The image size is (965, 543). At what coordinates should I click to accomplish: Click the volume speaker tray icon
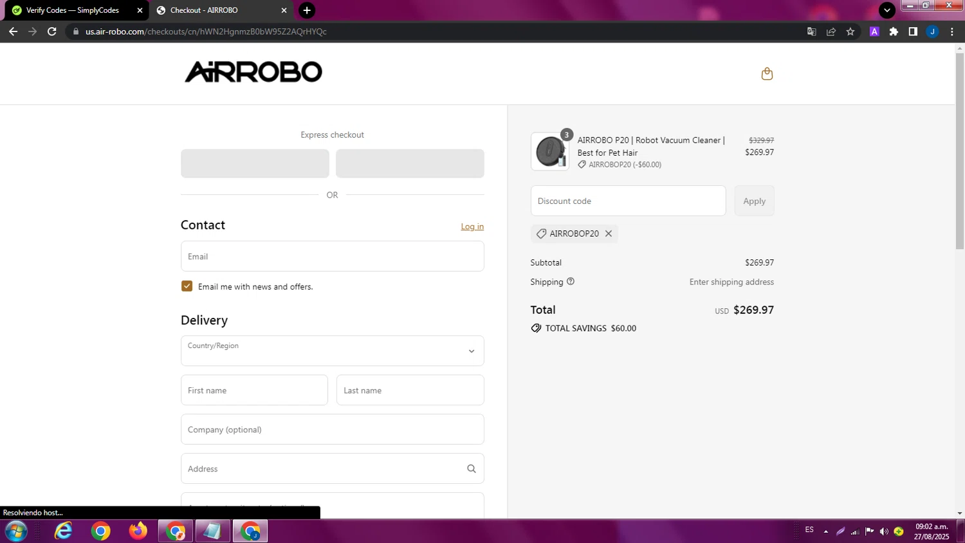tap(884, 531)
